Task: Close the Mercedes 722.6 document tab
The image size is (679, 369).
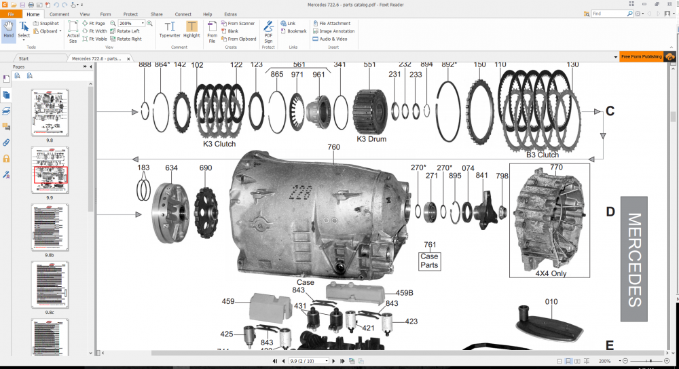Action: pyautogui.click(x=128, y=58)
